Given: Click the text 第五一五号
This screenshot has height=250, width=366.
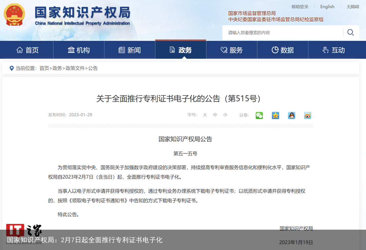Looking at the screenshot, I should pos(185,153).
